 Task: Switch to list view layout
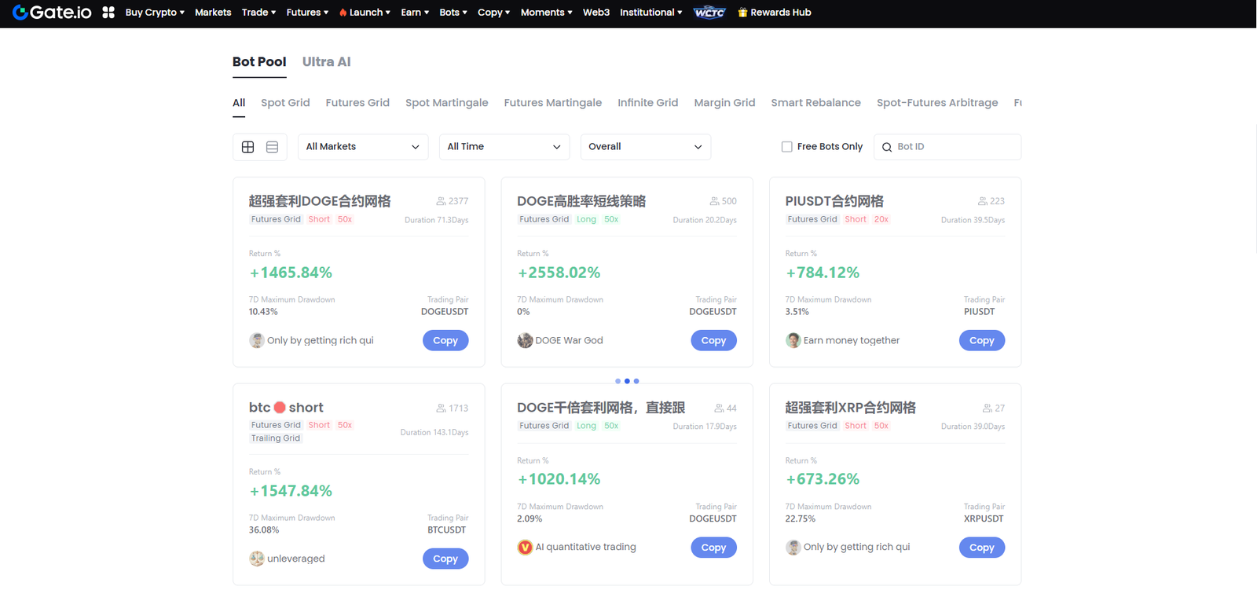point(272,147)
